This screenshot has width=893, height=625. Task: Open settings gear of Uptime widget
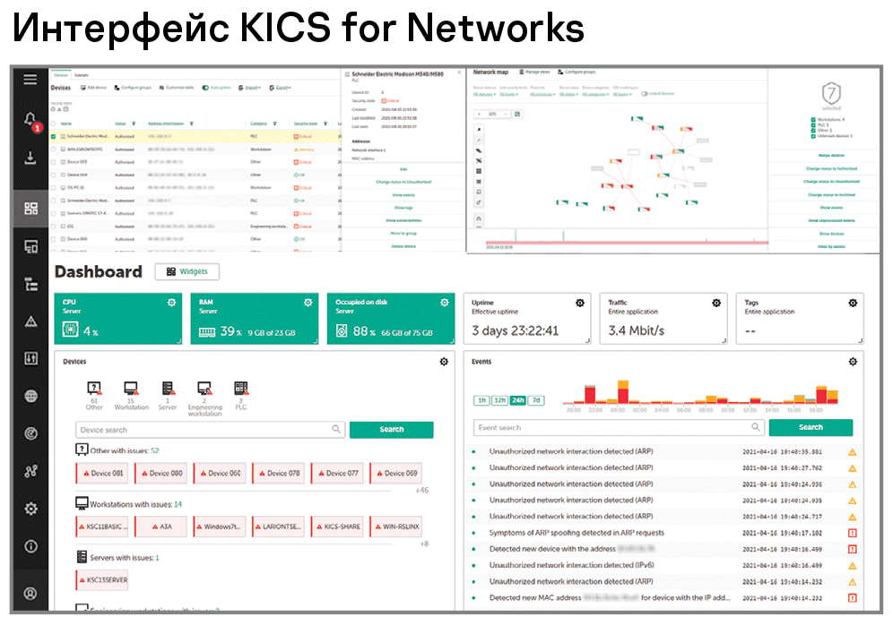pos(580,304)
